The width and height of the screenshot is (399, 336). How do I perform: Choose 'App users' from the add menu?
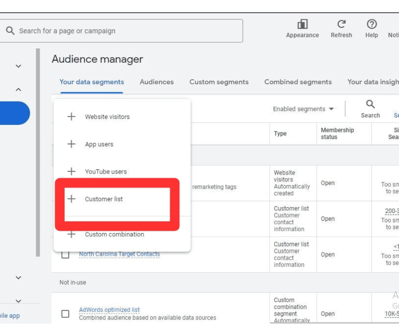point(122,144)
